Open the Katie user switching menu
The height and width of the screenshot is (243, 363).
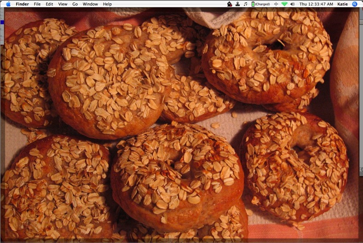click(342, 4)
